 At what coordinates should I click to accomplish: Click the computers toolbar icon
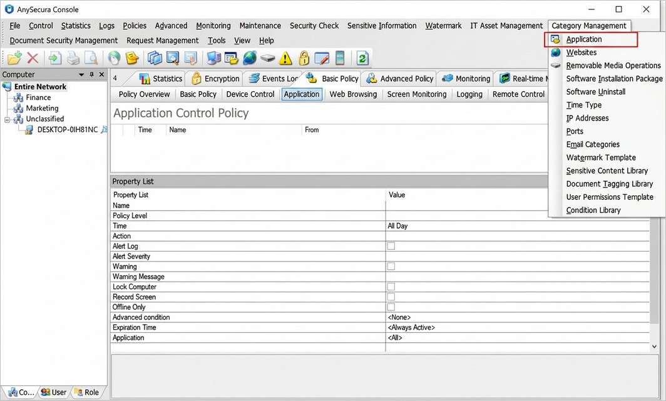coord(213,58)
